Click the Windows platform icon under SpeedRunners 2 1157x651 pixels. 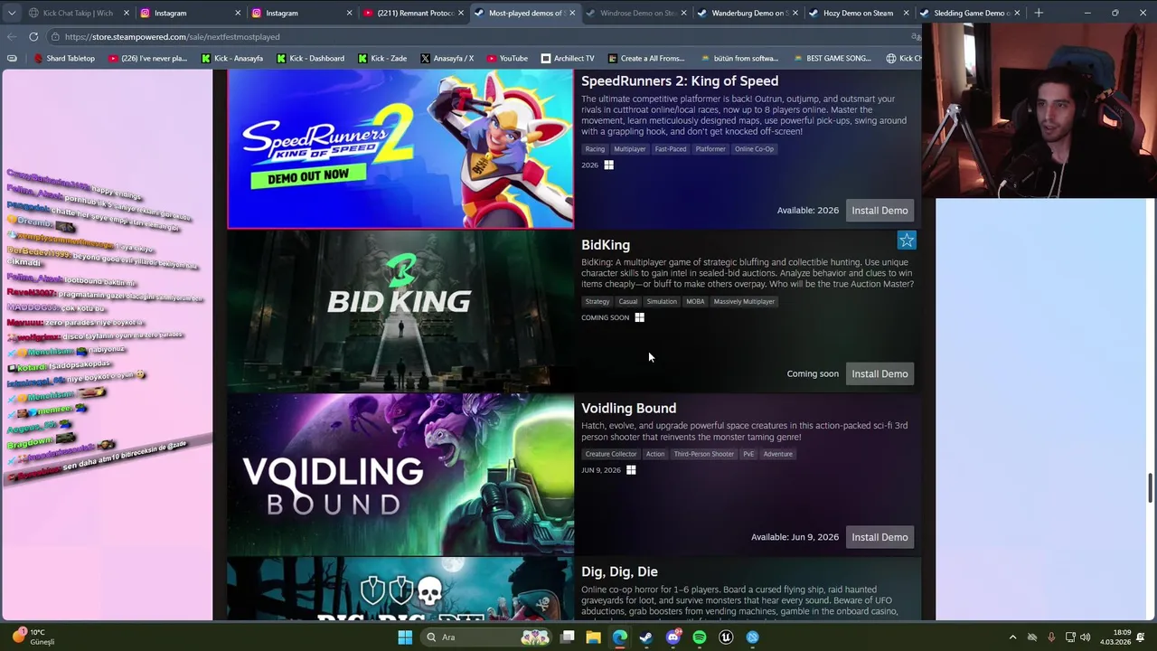(608, 165)
